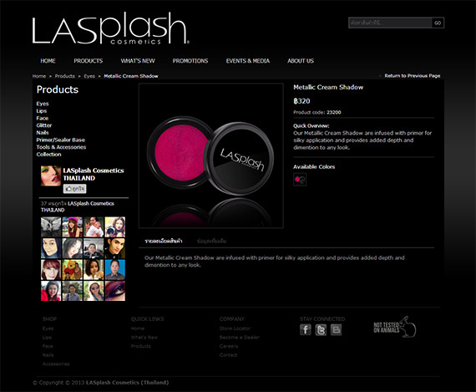Open the Primer/Sealer Base category
Viewport: 476px width, 392px height.
point(60,140)
